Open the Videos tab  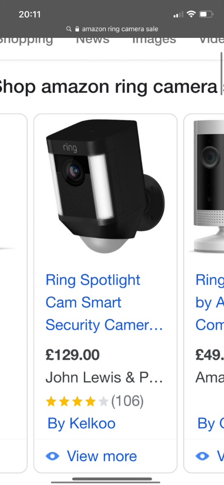pyautogui.click(x=211, y=40)
